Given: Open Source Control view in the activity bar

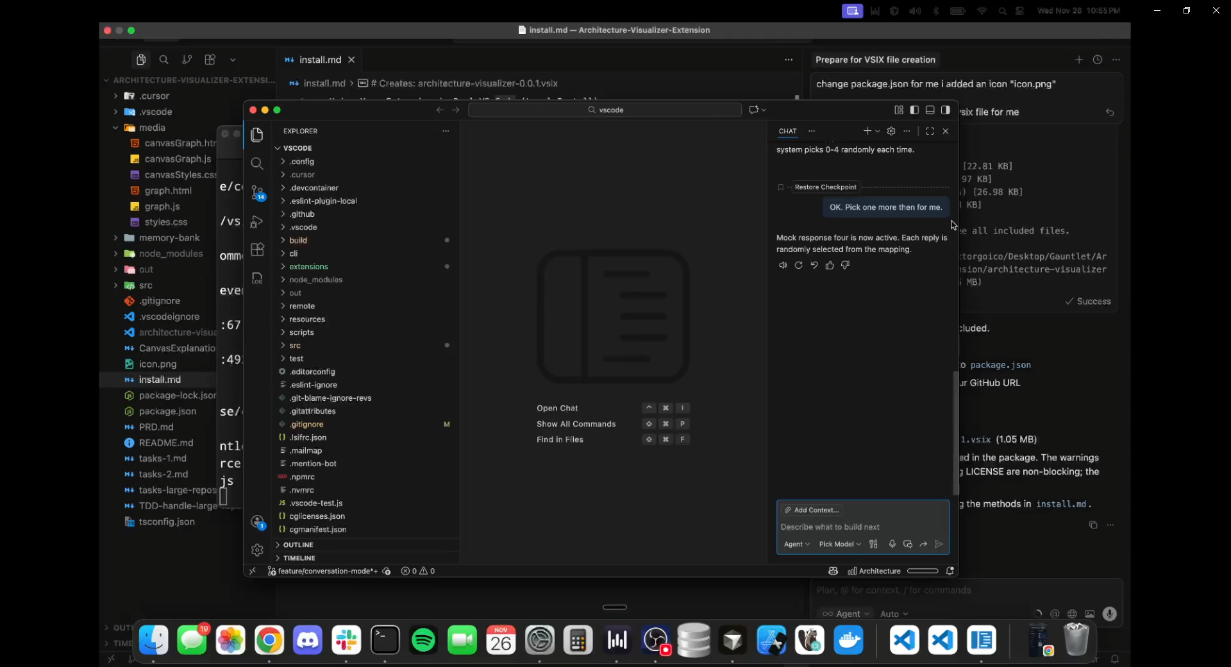Looking at the screenshot, I should click(x=258, y=192).
